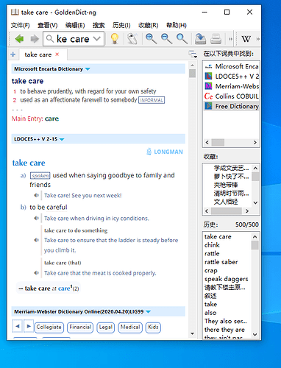Viewport: 281px width, 368px height.
Task: Go forward with the gray forward arrow
Action: (35, 39)
